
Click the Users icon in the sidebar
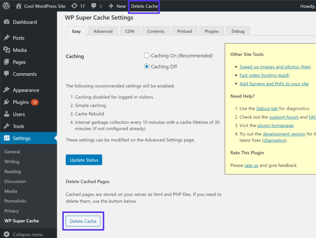(x=7, y=114)
